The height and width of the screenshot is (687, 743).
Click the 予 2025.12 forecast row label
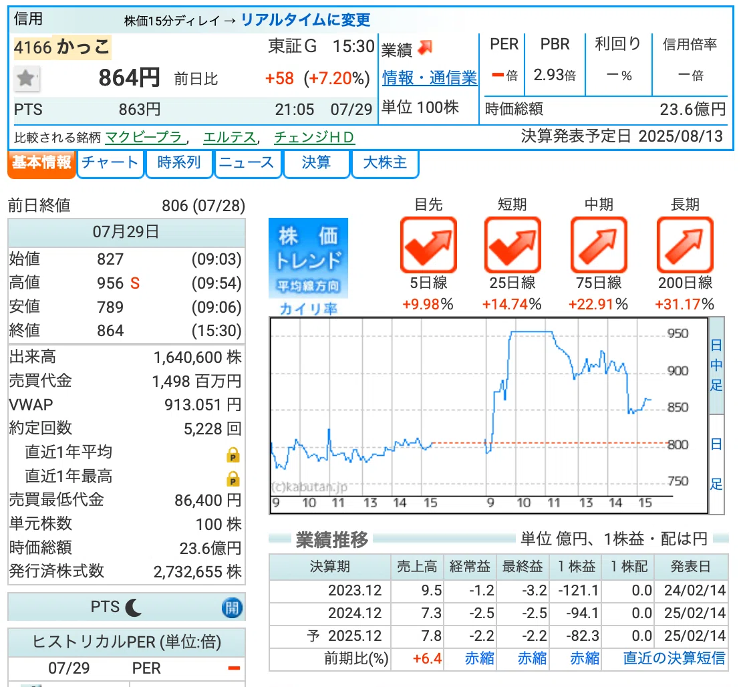344,636
